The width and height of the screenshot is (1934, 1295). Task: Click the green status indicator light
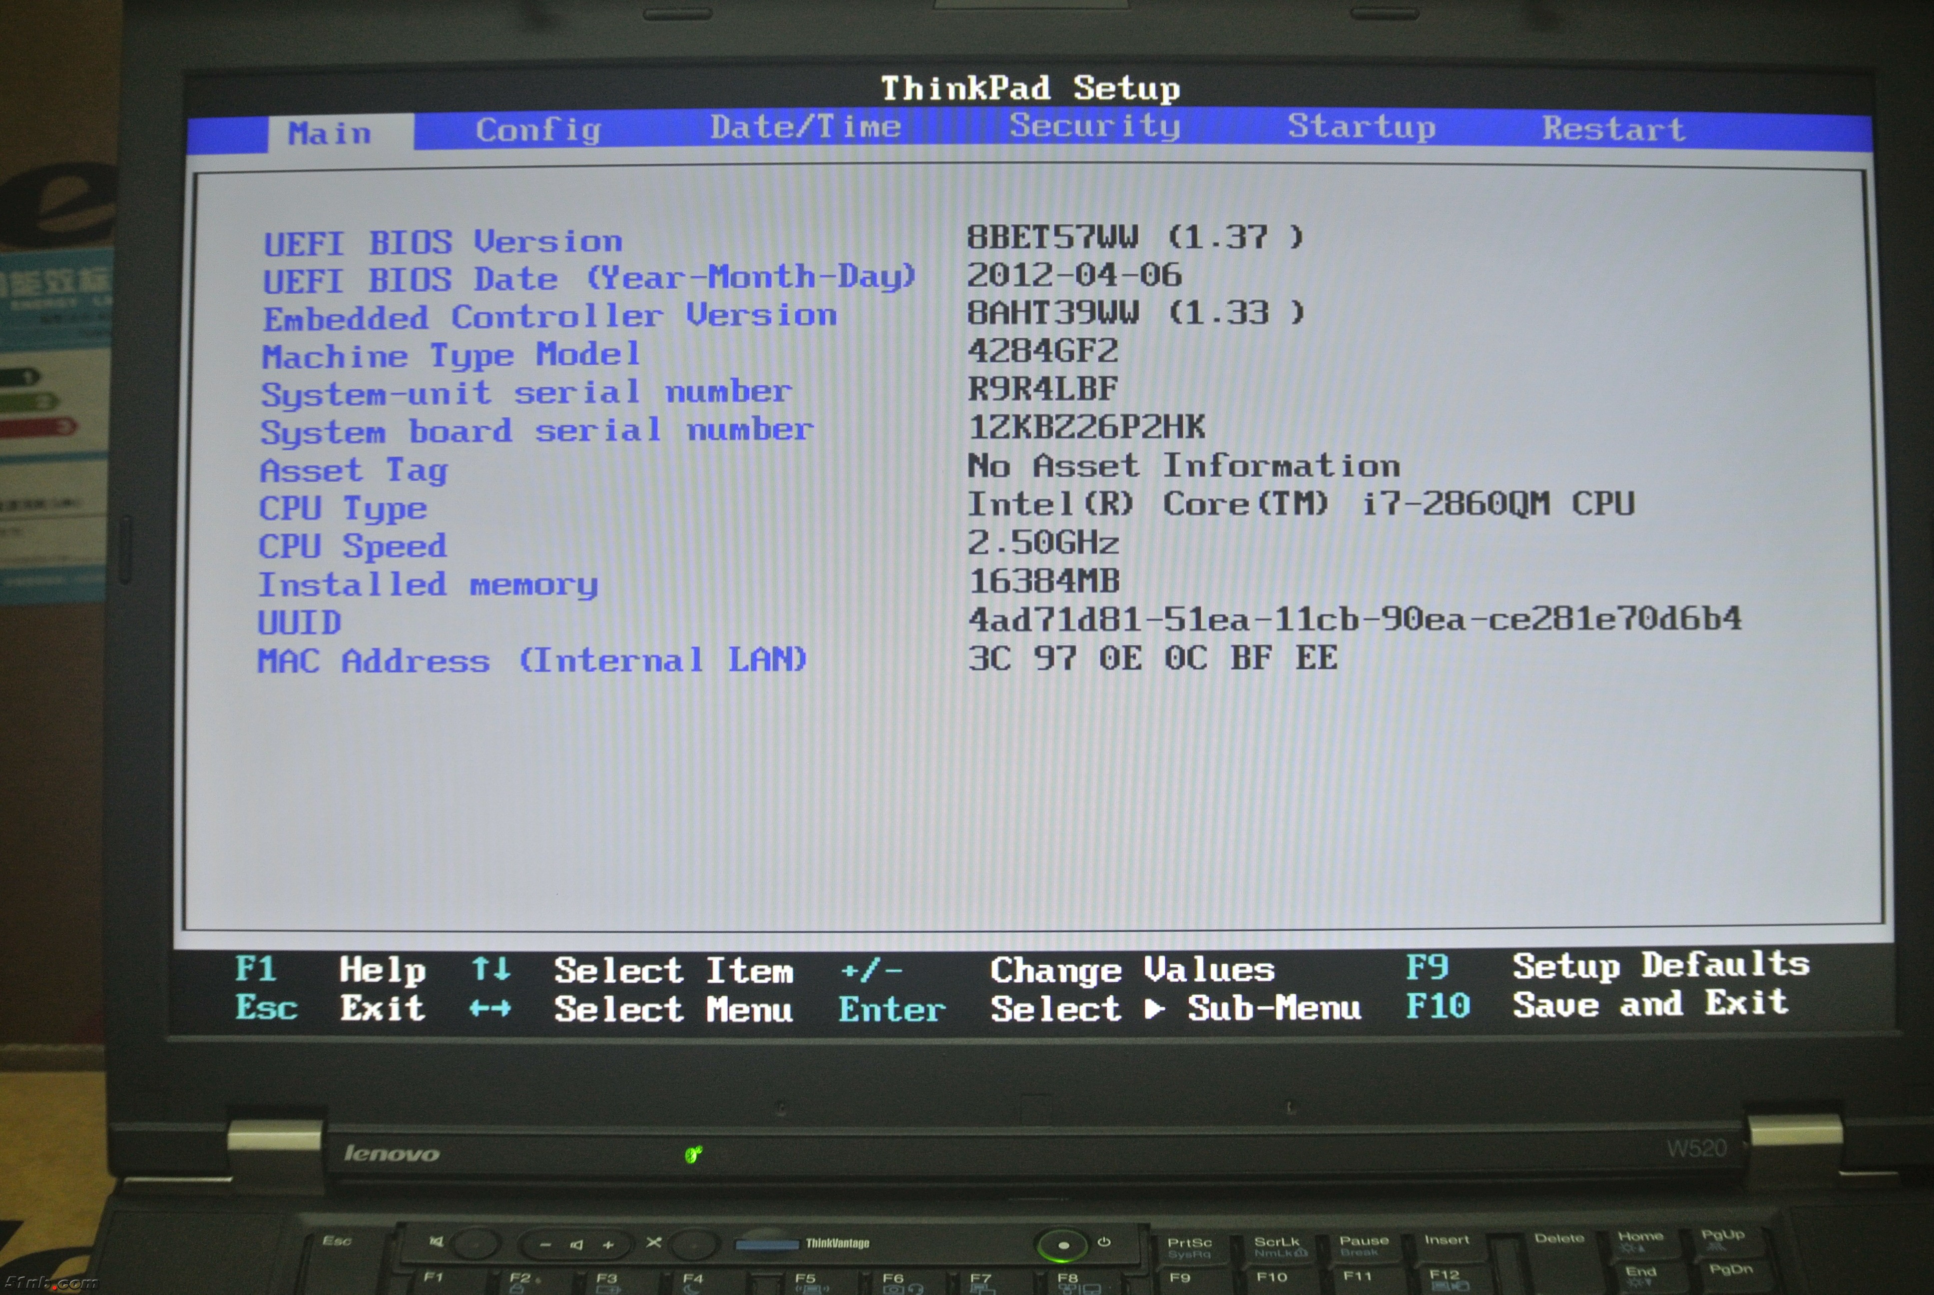point(693,1154)
